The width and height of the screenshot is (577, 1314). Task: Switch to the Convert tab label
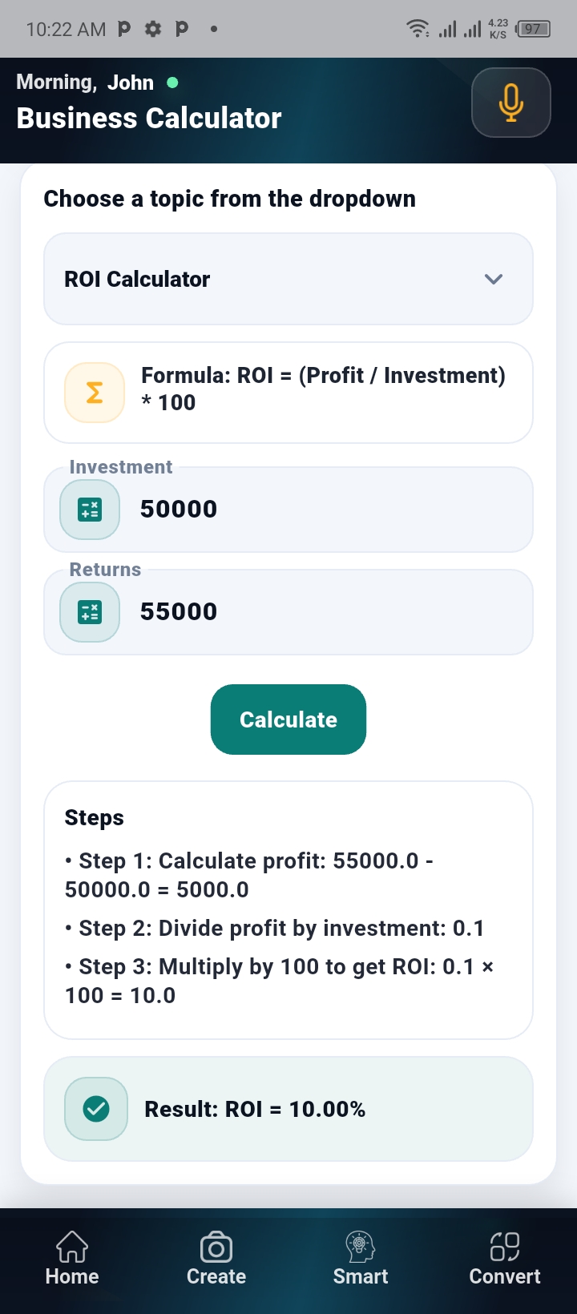pyautogui.click(x=505, y=1276)
